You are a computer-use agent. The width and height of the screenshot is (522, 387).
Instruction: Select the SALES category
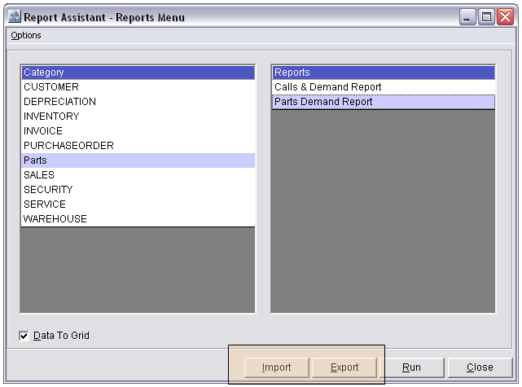click(138, 175)
